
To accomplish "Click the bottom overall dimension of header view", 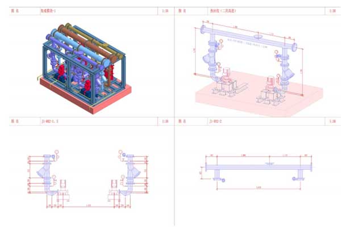I will coord(259,188).
